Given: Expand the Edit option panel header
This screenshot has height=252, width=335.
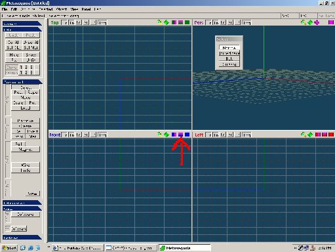Looking at the screenshot, I should [22, 203].
